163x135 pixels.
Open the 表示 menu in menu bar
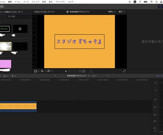[x=51, y=2]
